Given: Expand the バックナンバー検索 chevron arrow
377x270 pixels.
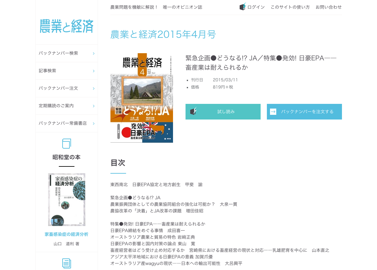Looking at the screenshot, I should [x=94, y=53].
